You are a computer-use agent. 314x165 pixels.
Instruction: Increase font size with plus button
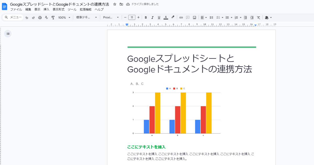(x=138, y=18)
